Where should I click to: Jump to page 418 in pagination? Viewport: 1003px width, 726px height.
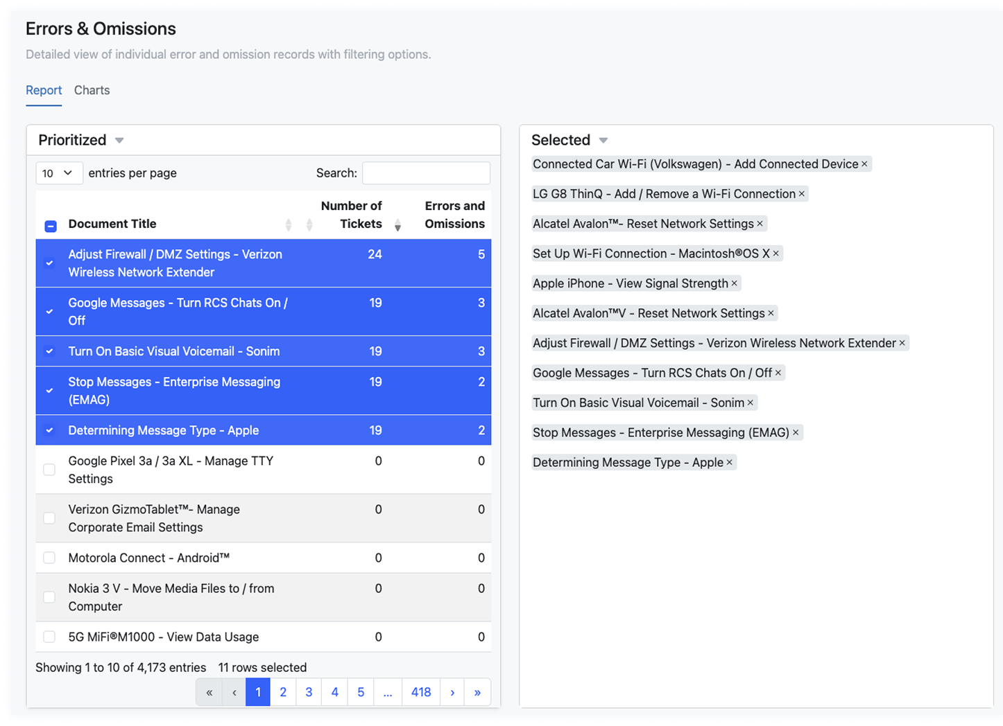[x=420, y=692]
